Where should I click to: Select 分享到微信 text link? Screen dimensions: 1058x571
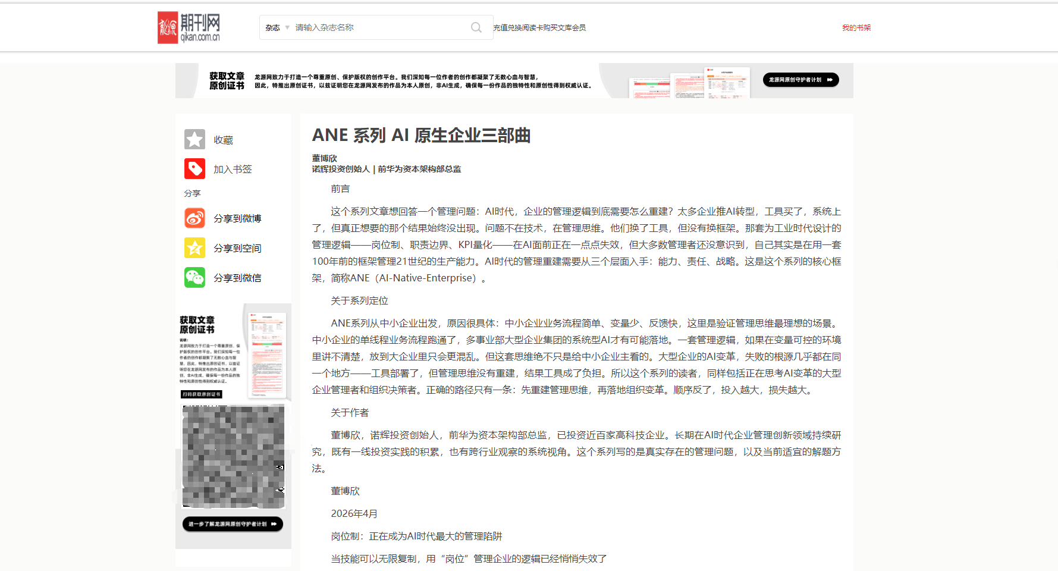[x=237, y=278]
